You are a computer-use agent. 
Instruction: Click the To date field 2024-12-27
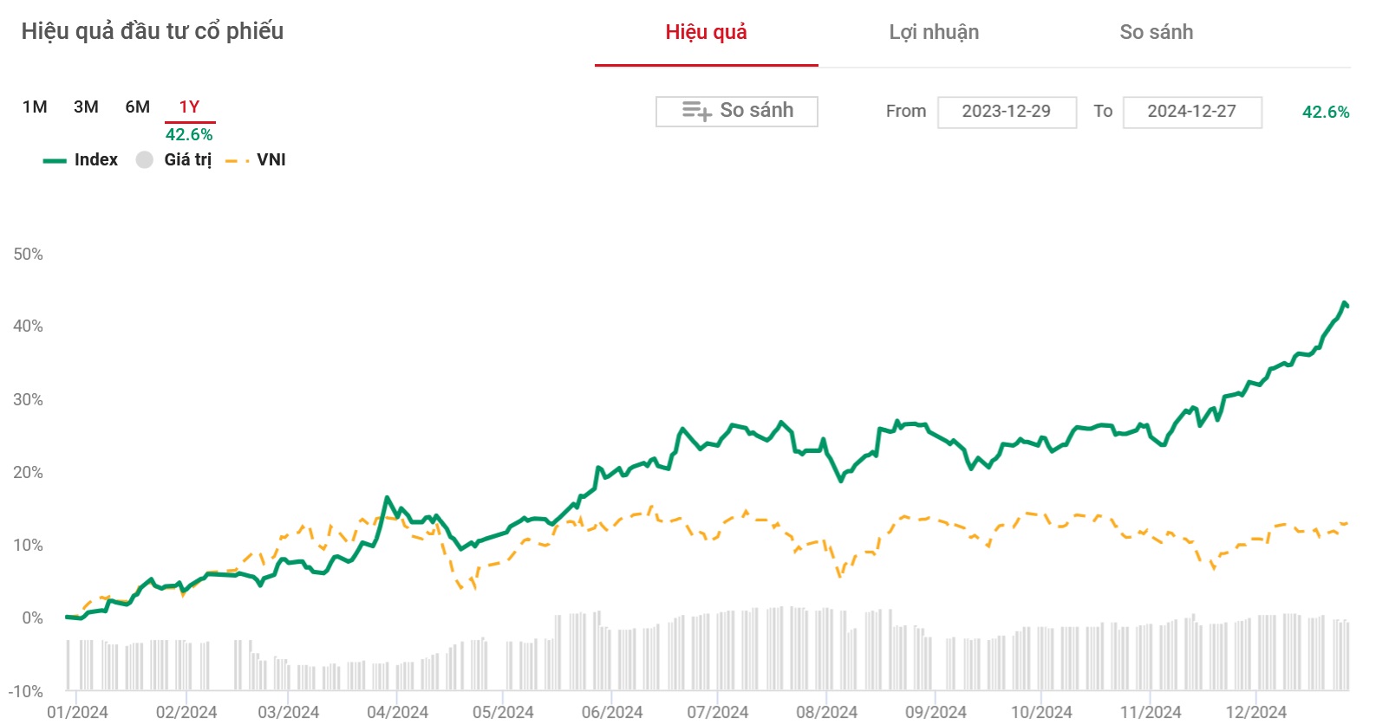[1191, 112]
